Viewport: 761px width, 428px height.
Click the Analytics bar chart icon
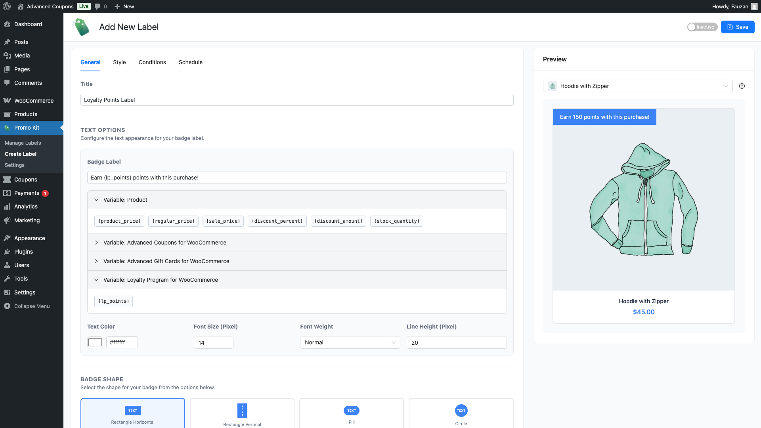(x=7, y=207)
